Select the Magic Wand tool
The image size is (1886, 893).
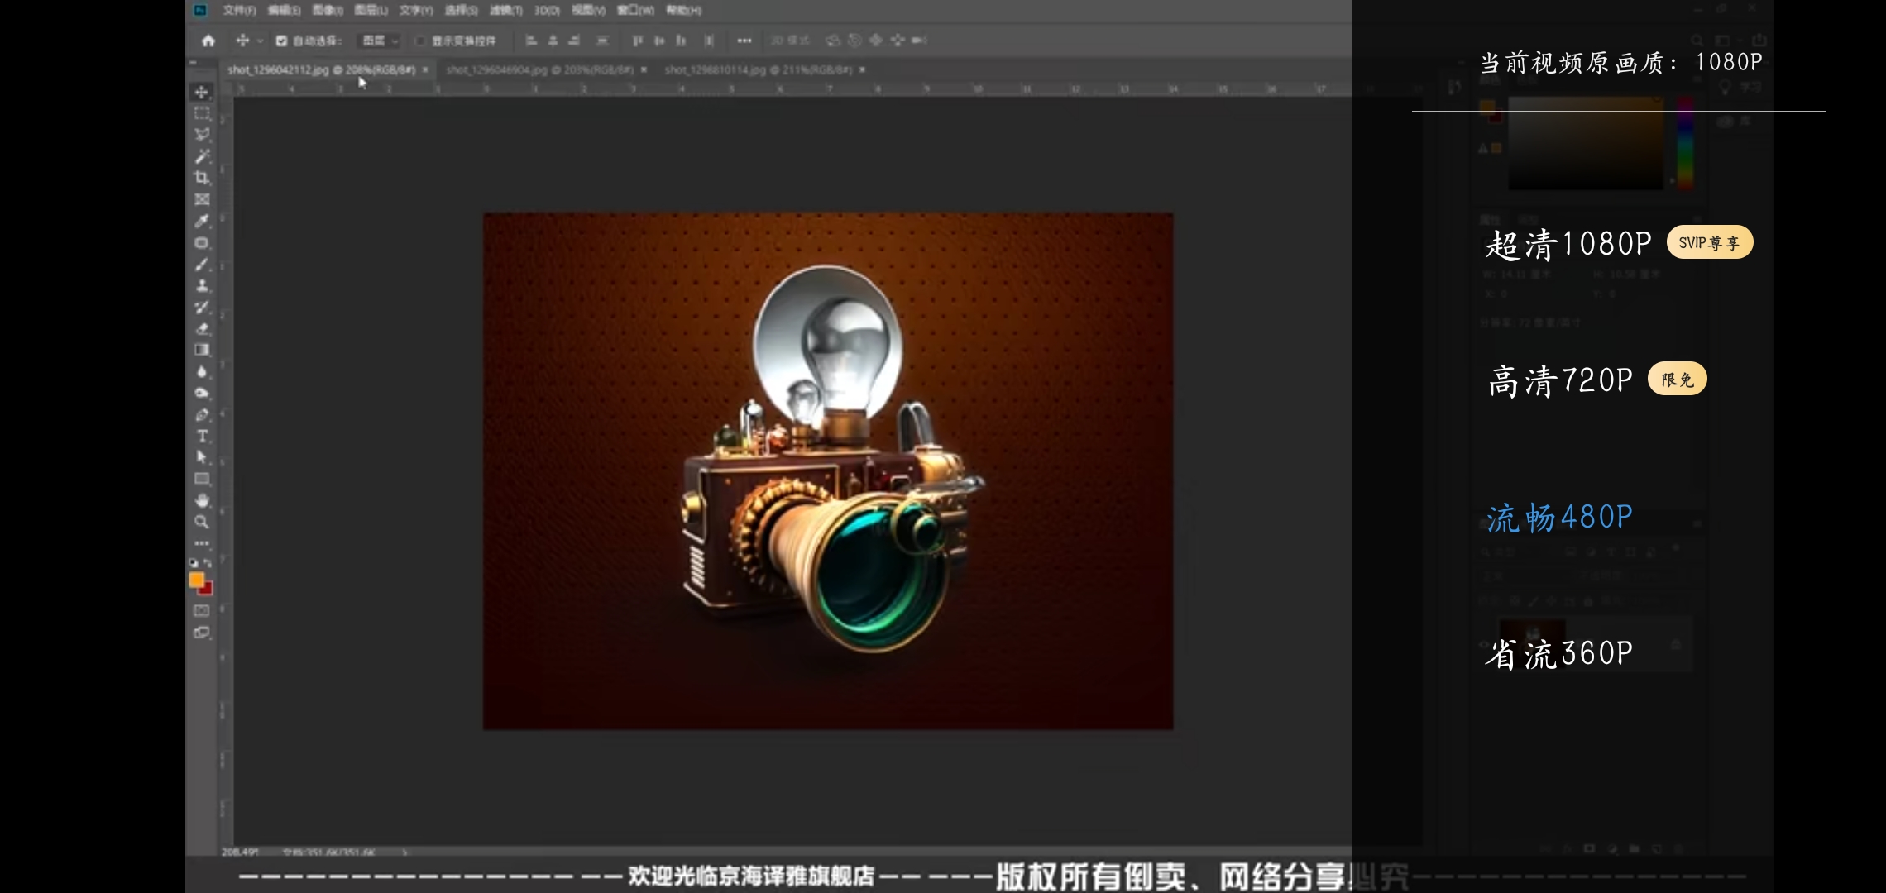pos(202,156)
